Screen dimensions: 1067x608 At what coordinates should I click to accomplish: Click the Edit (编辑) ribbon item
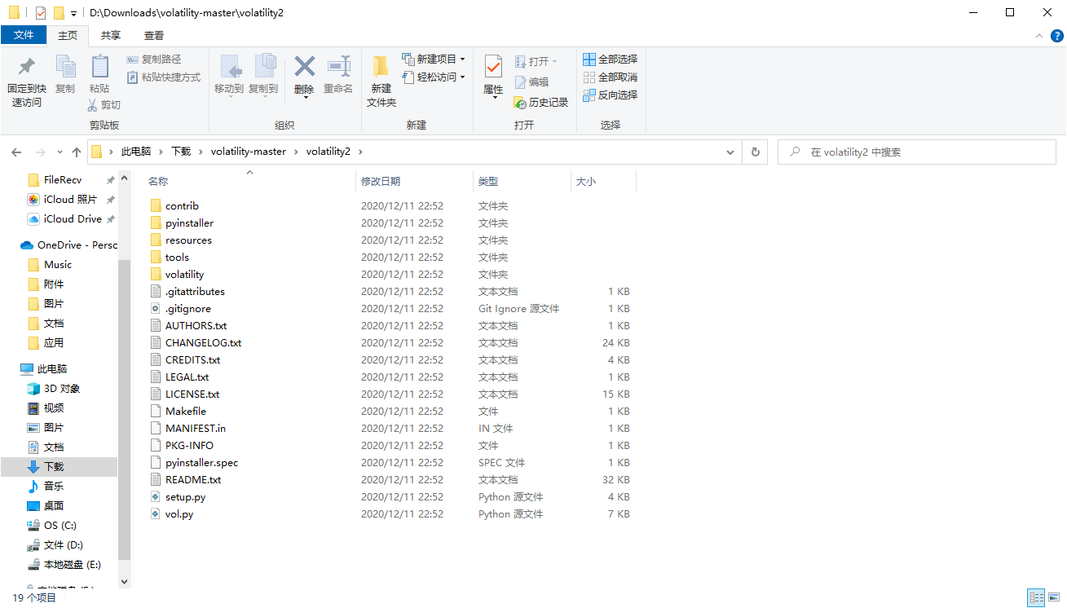point(531,82)
